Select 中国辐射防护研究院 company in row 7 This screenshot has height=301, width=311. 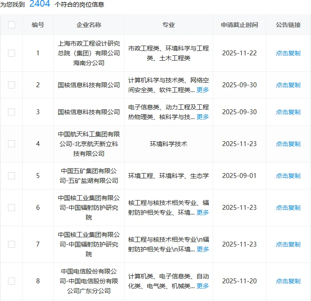pyautogui.click(x=89, y=244)
